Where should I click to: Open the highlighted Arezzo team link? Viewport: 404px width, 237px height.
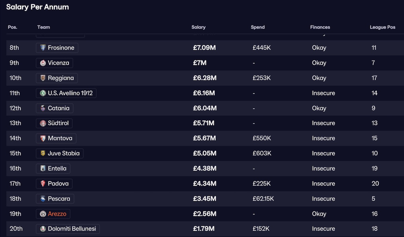pyautogui.click(x=57, y=214)
